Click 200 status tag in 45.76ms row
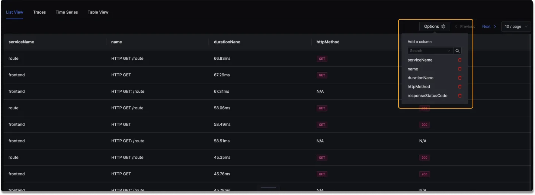The height and width of the screenshot is (195, 535). [425, 174]
